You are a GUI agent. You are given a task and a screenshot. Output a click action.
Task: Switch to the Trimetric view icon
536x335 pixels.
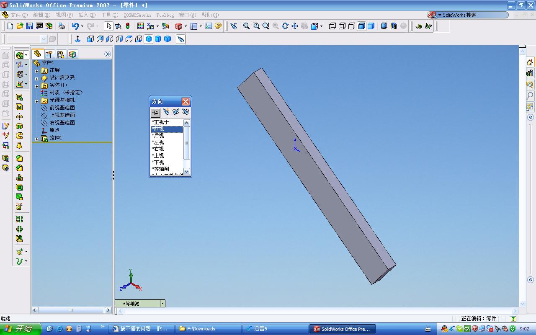click(x=158, y=39)
